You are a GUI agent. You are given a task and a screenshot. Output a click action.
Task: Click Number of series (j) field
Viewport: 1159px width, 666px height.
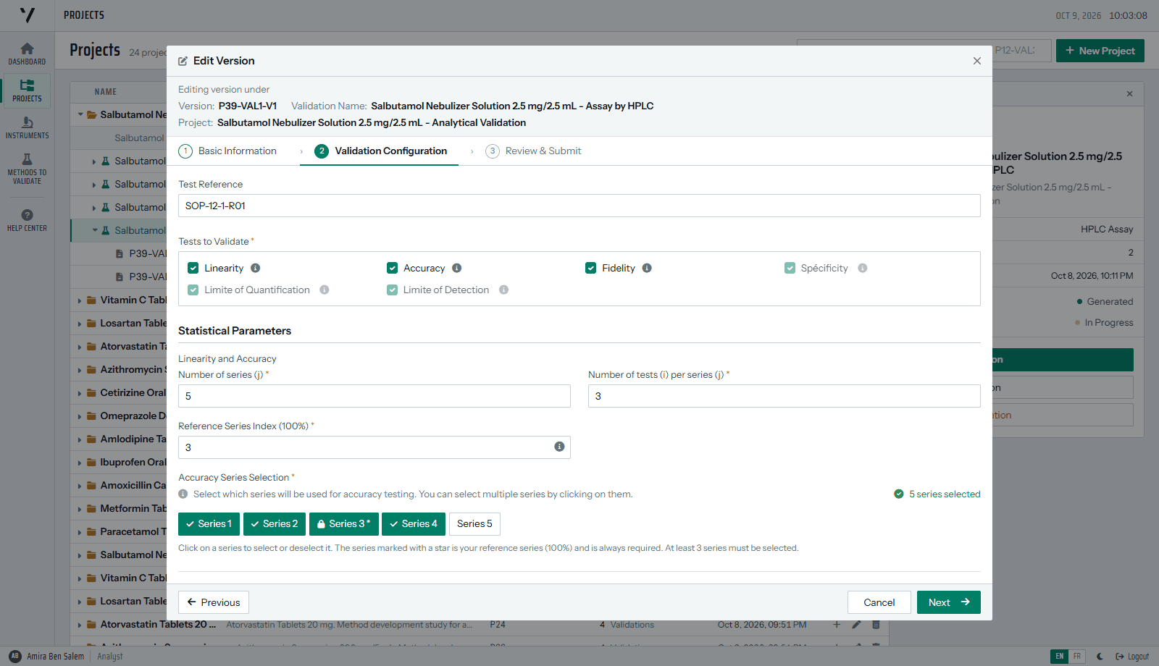(374, 396)
